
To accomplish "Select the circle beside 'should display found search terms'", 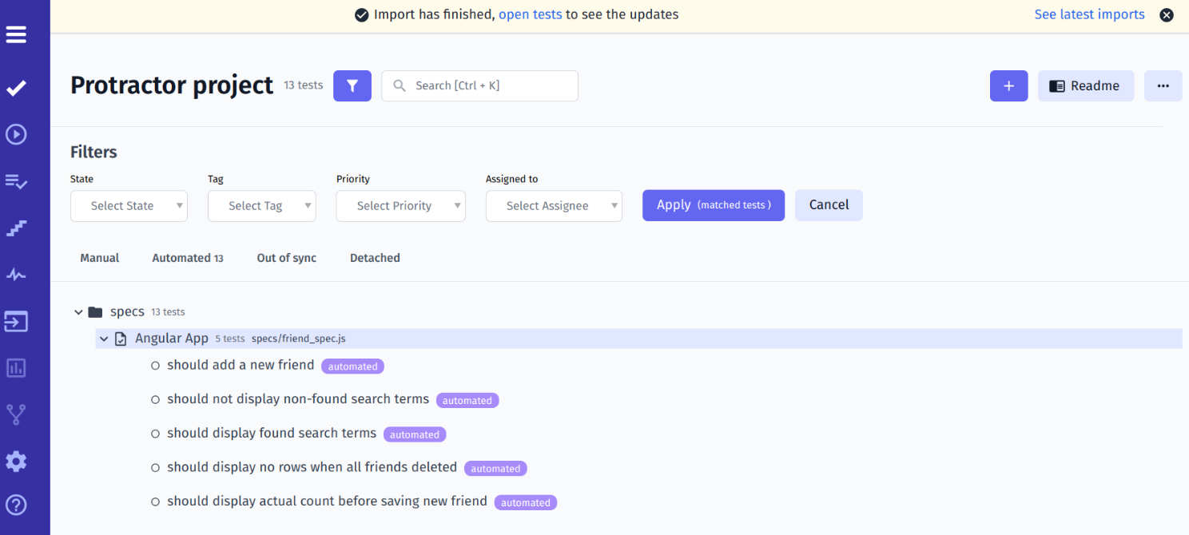I will point(156,434).
